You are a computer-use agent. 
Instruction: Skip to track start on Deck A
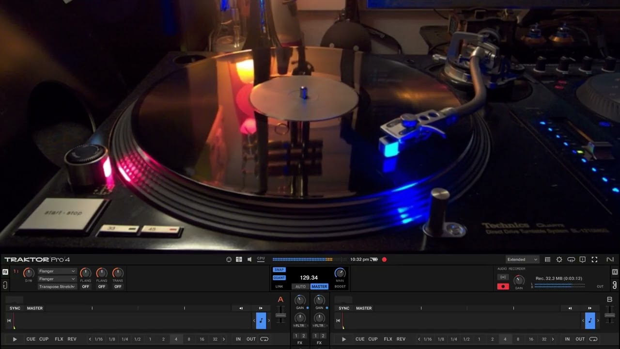(x=9, y=320)
